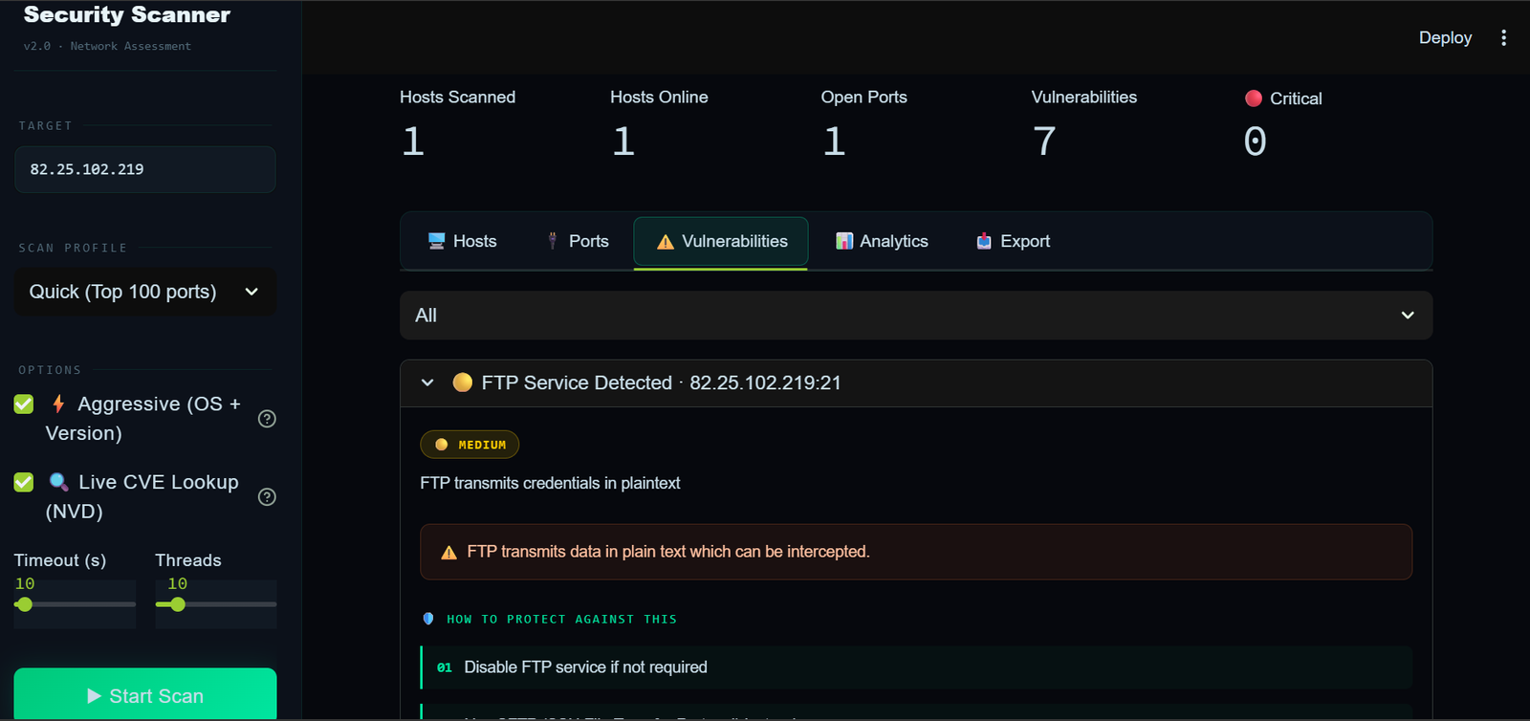Viewport: 1530px width, 721px height.
Task: Click the shield icon by How To Protect
Action: click(x=428, y=619)
